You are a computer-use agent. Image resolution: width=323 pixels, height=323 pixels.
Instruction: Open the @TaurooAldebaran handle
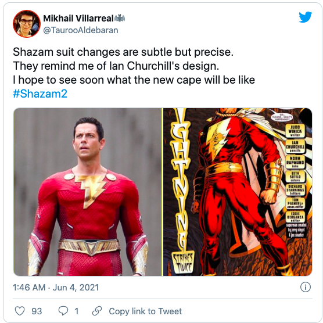pos(81,30)
